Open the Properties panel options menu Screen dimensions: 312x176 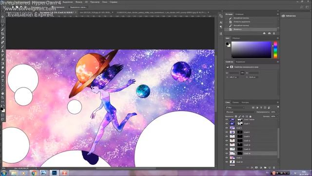277,62
